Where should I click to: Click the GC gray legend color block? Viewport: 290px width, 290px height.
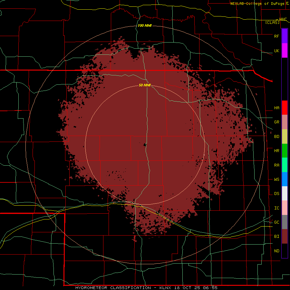(x=285, y=222)
